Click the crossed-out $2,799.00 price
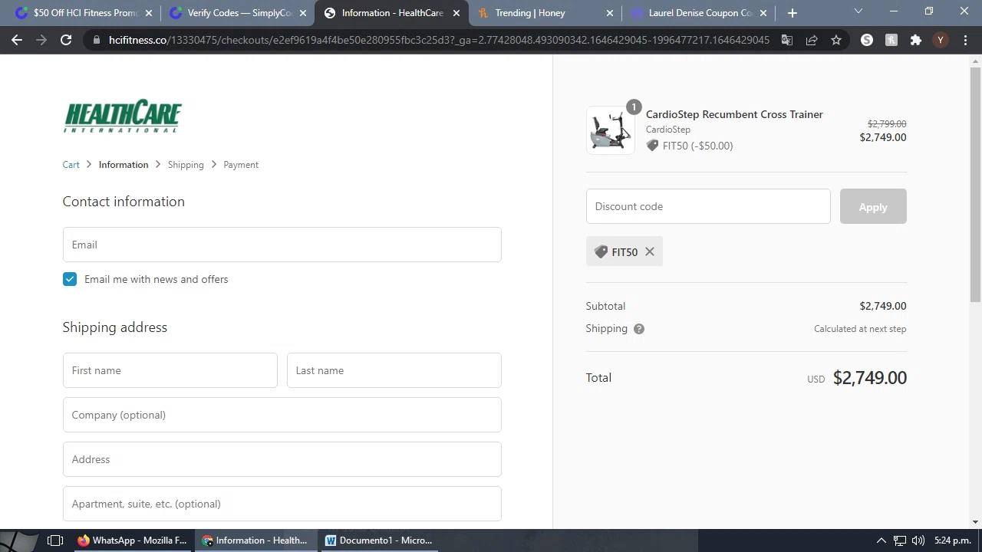 [887, 123]
